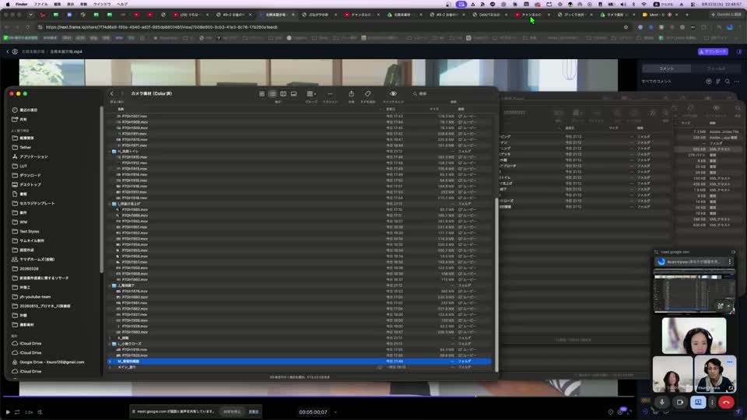
Task: Click the Quick Look eye icon
Action: point(393,94)
